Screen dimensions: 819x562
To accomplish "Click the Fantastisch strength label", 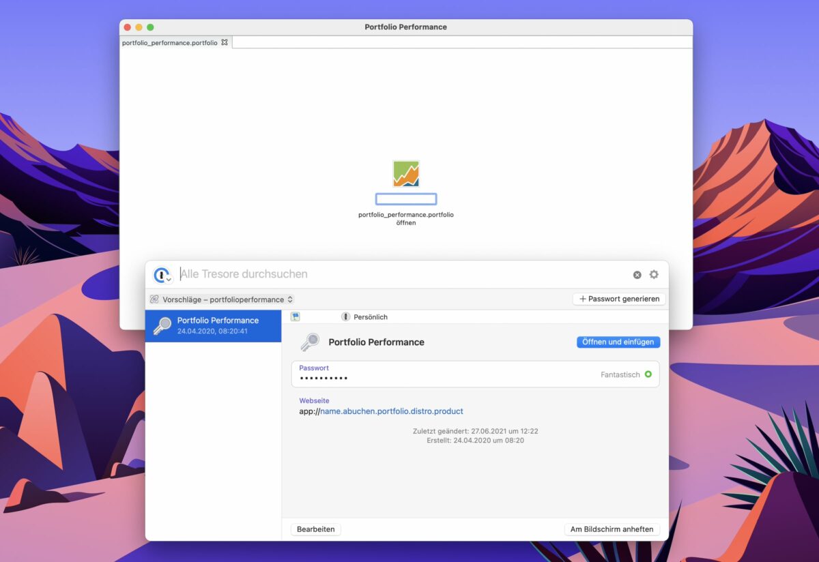I will coord(620,374).
